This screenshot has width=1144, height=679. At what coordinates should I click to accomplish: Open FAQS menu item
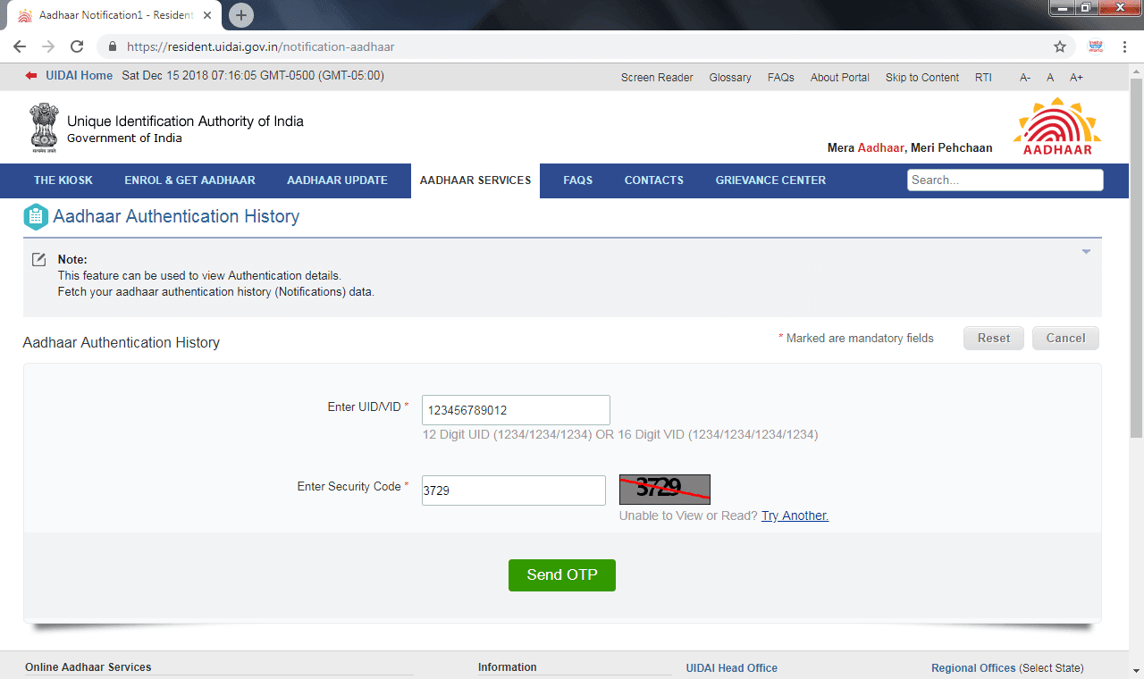click(578, 180)
